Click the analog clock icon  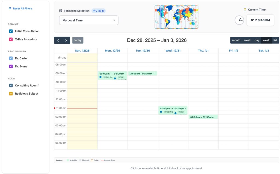pos(239,20)
